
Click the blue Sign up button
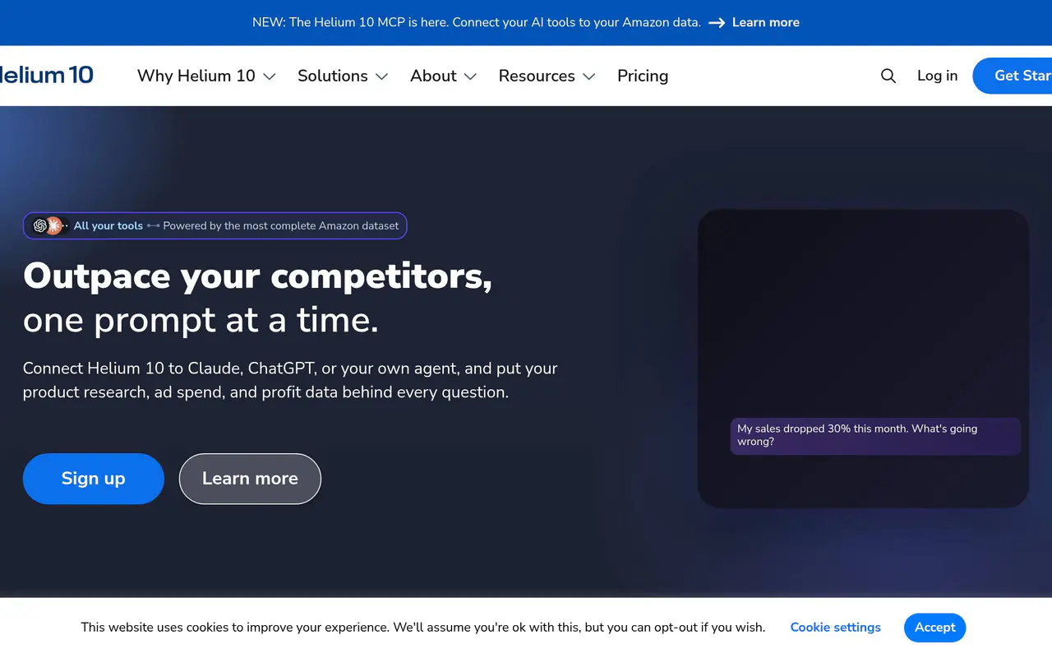click(x=94, y=479)
